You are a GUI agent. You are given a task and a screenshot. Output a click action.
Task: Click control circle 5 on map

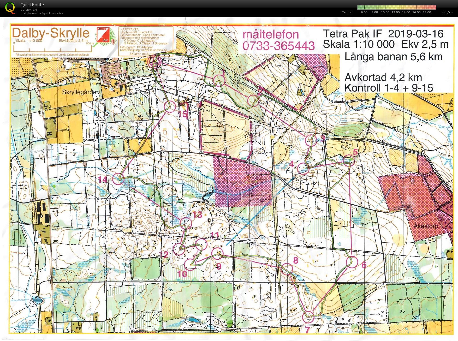point(349,160)
